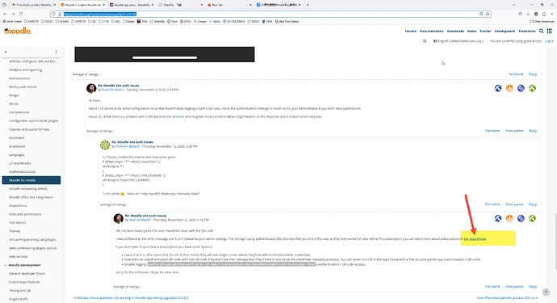Bookmark this page with the star icon
The width and height of the screenshot is (557, 303).
click(x=488, y=14)
